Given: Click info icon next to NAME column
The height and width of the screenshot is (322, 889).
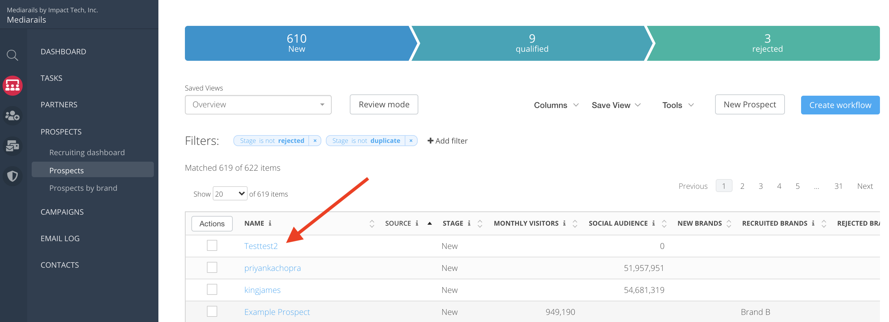Looking at the screenshot, I should tap(270, 223).
